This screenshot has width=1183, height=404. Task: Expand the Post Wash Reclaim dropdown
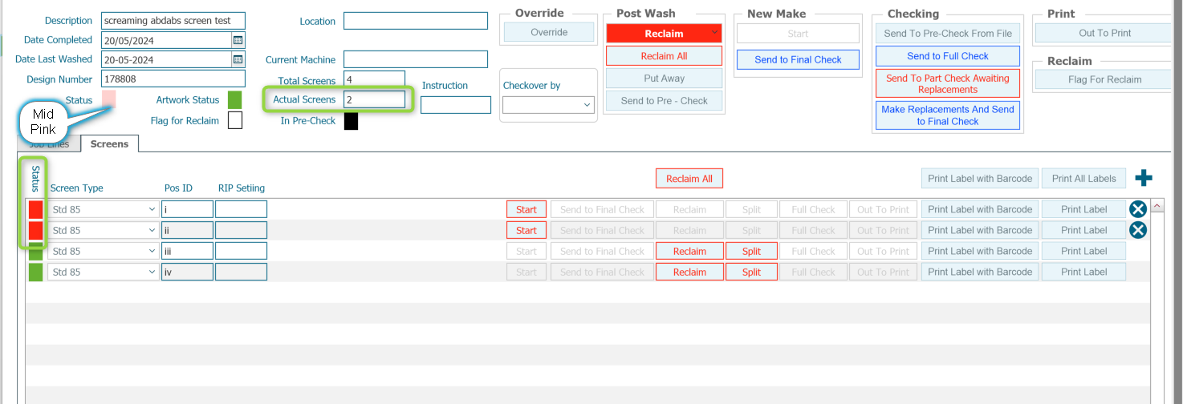point(714,33)
